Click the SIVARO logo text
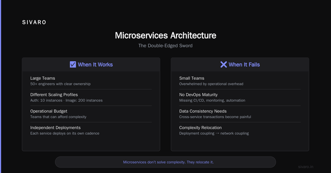The image size is (331, 173). coord(34,23)
